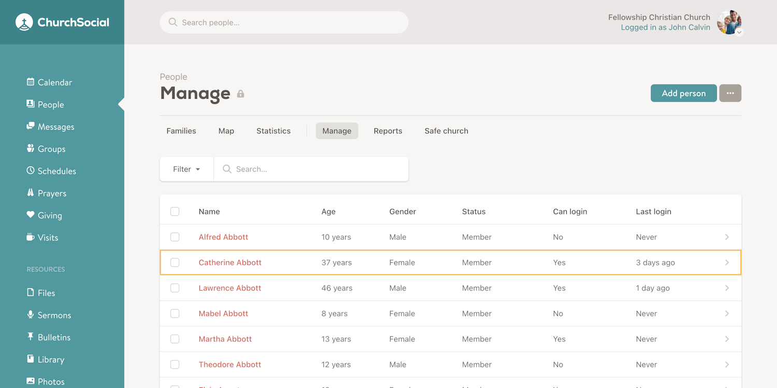This screenshot has width=777, height=388.
Task: Open the Safe church tab
Action: click(x=446, y=130)
